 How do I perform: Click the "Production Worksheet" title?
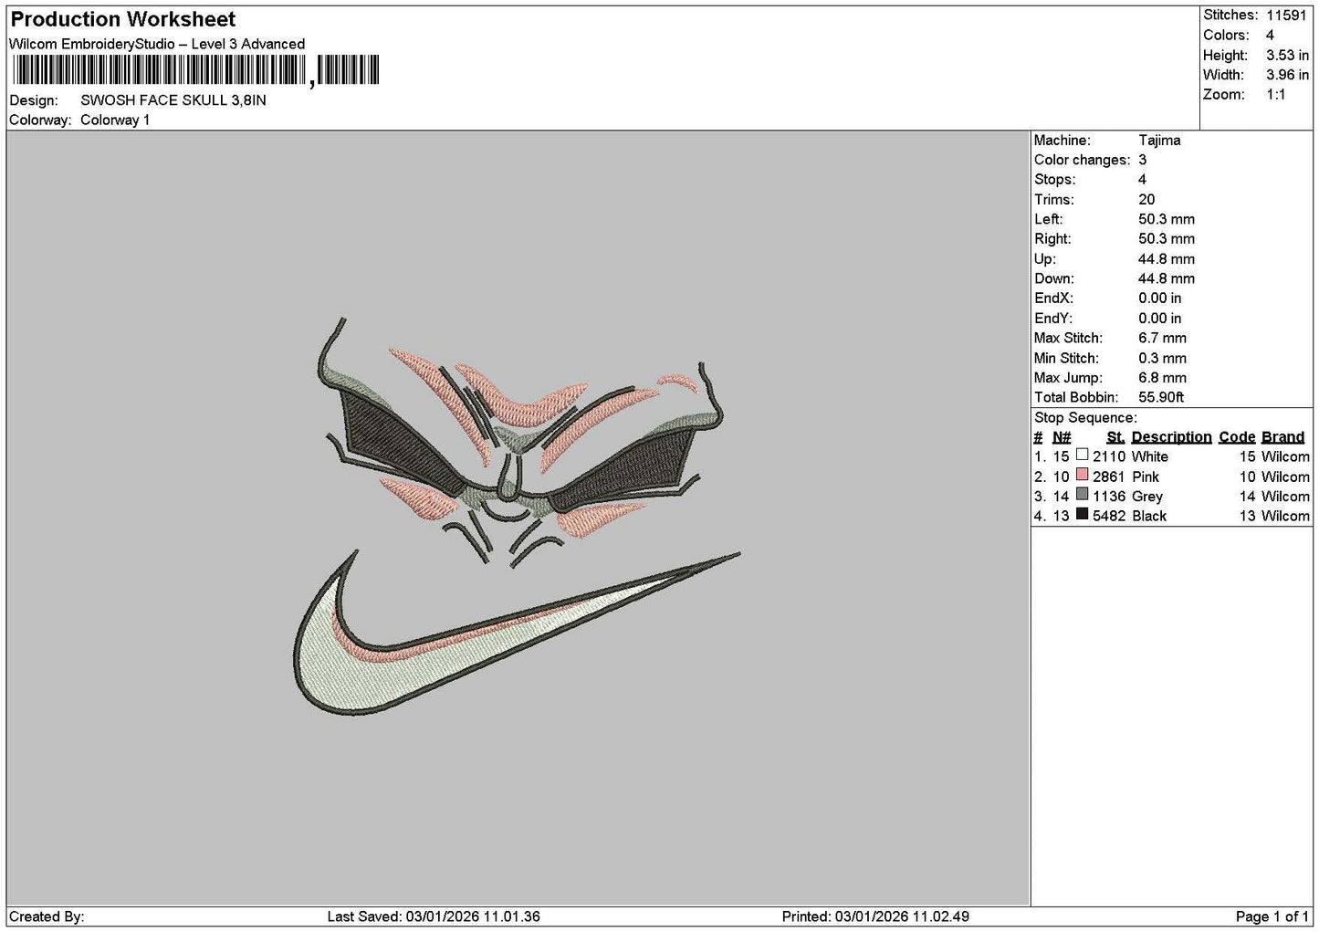122,19
